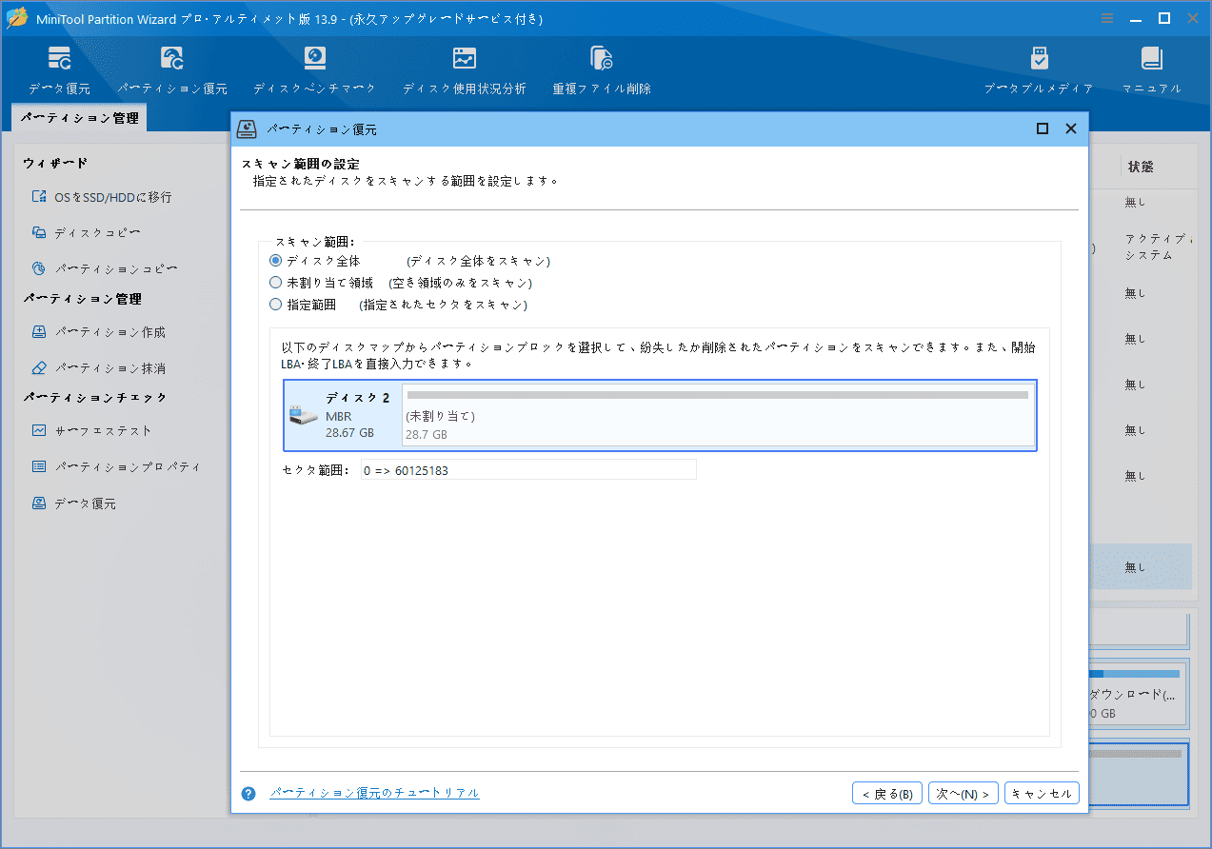Select the パーティション管理 tab
The image size is (1212, 849).
(x=79, y=118)
